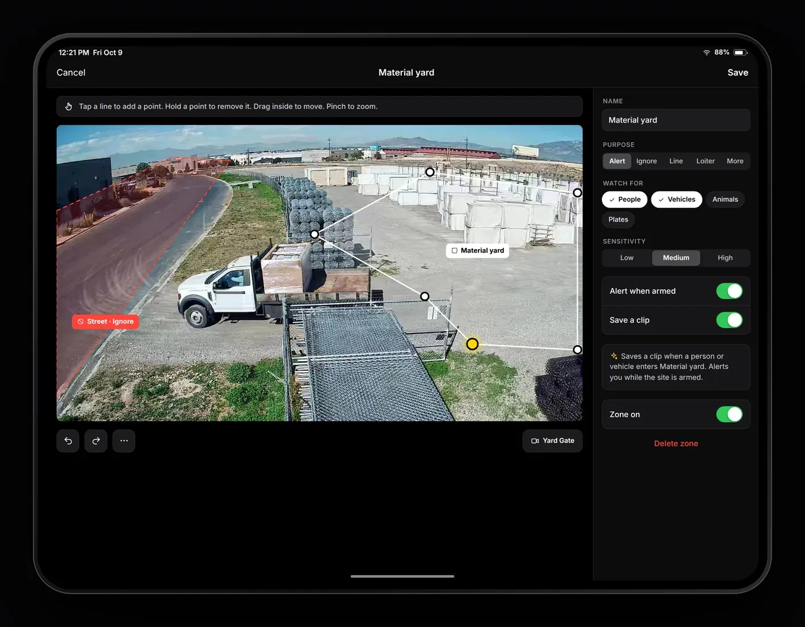Set sensitivity to High
The image size is (805, 627).
725,258
